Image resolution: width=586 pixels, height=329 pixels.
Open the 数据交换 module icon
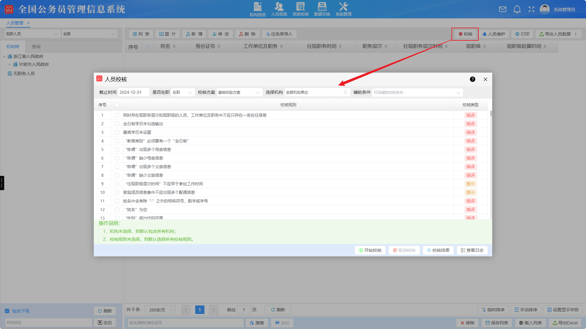pos(322,9)
